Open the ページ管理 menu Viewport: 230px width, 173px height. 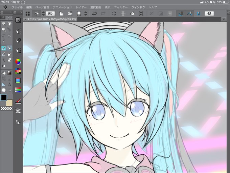point(42,7)
